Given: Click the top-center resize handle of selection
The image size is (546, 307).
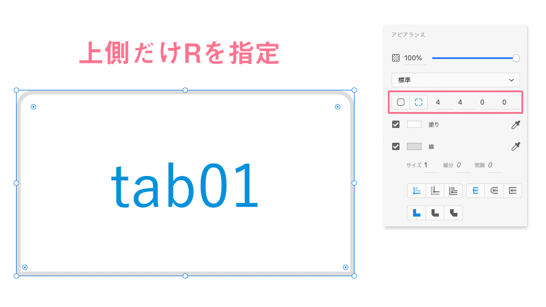Looking at the screenshot, I should [x=185, y=90].
